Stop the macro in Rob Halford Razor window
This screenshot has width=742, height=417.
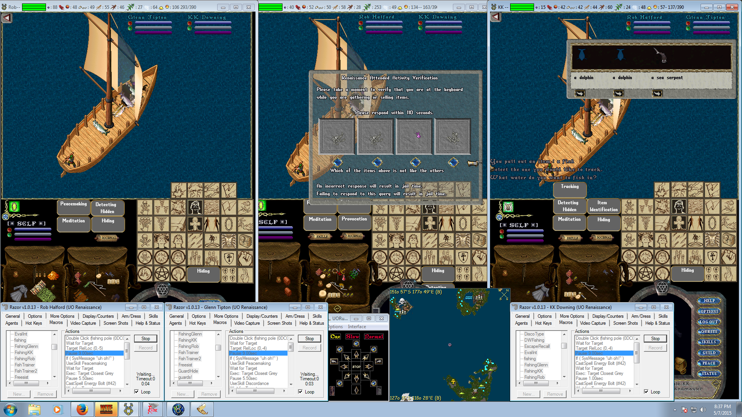tap(146, 339)
